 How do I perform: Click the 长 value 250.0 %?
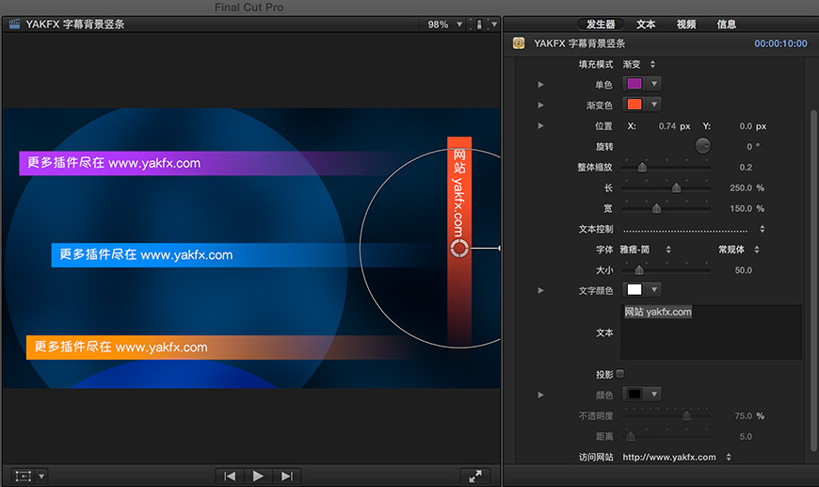click(747, 187)
